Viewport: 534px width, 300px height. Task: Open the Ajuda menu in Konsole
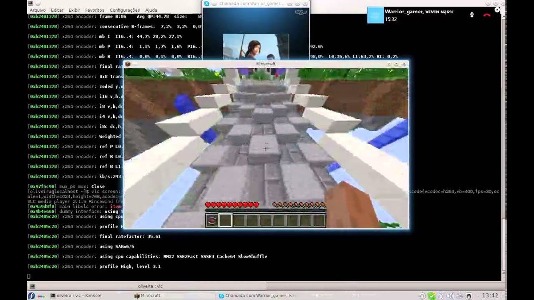151,10
